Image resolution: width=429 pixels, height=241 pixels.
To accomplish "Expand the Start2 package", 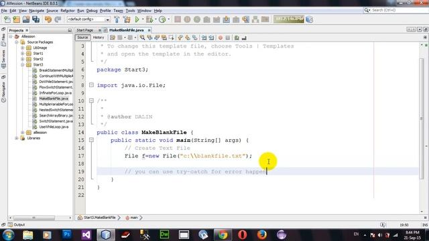I will point(23,59).
